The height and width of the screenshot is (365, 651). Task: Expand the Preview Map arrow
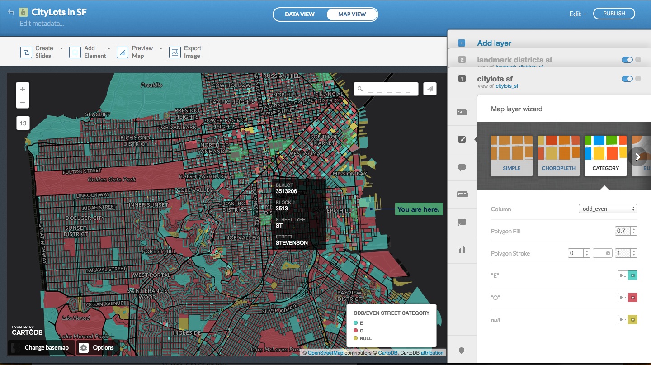161,48
